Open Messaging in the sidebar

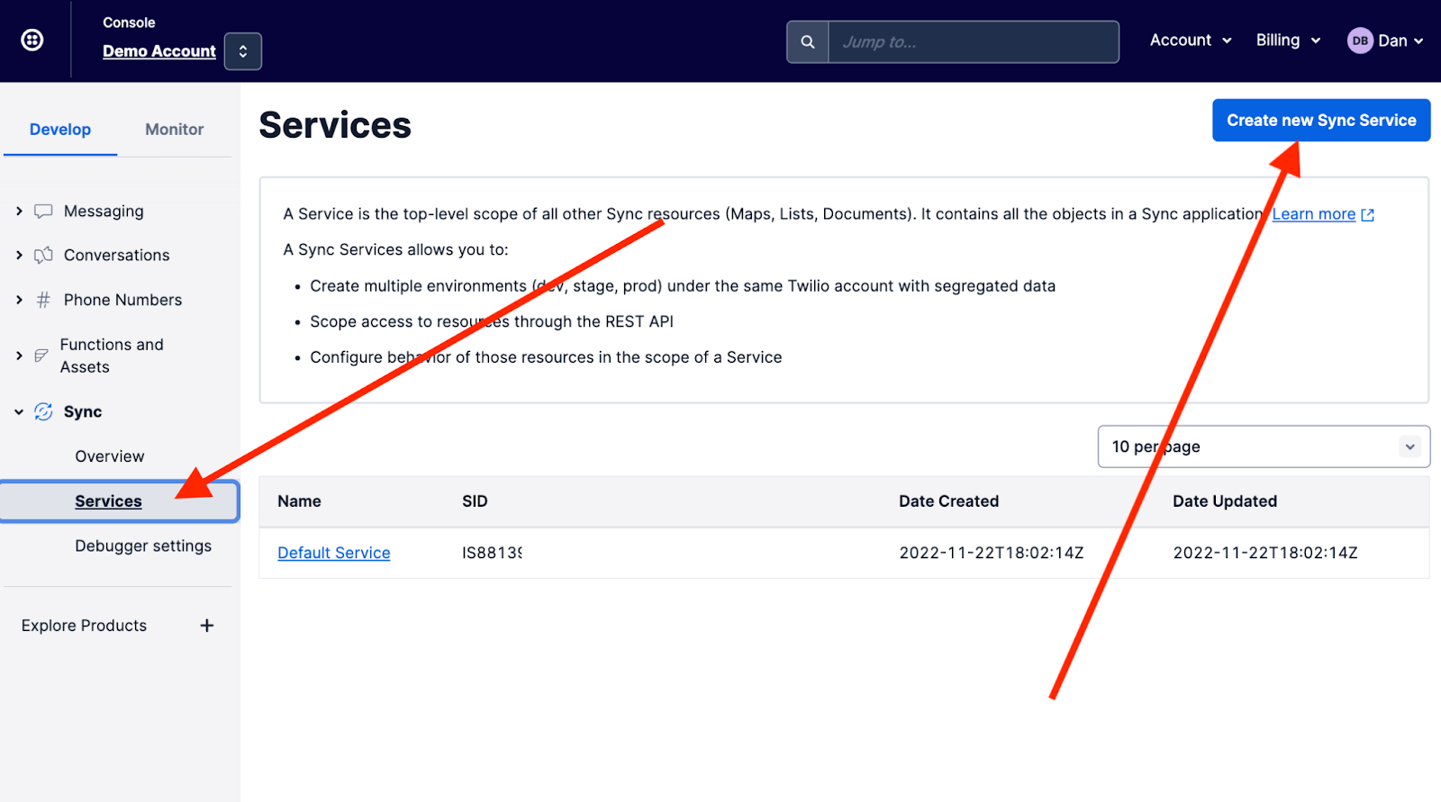[104, 211]
